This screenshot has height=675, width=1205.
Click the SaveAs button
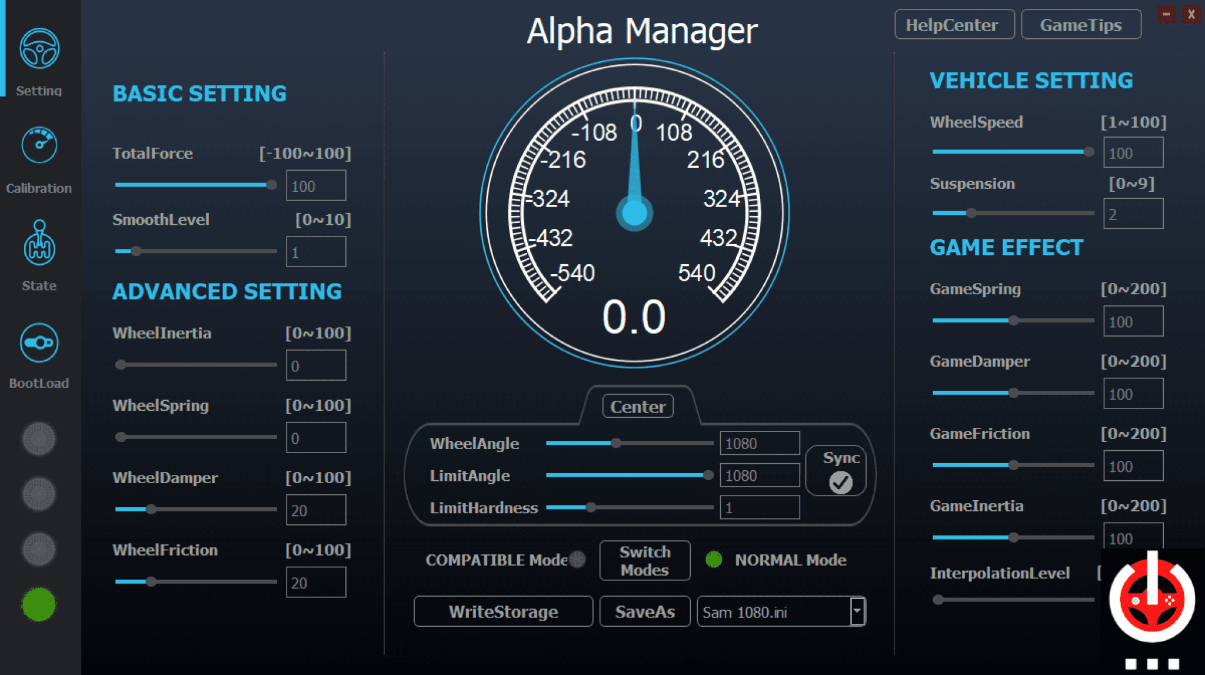[x=644, y=611]
